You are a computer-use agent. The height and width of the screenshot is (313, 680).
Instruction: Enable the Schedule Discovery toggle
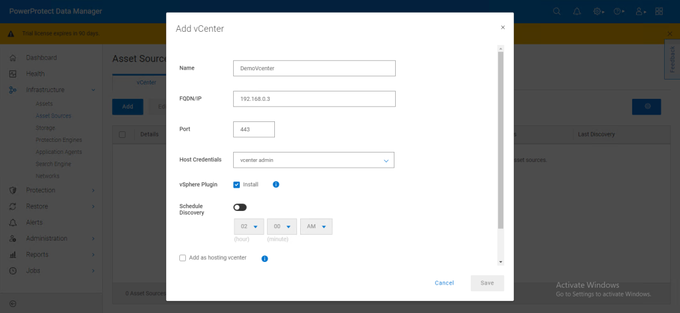tap(240, 208)
